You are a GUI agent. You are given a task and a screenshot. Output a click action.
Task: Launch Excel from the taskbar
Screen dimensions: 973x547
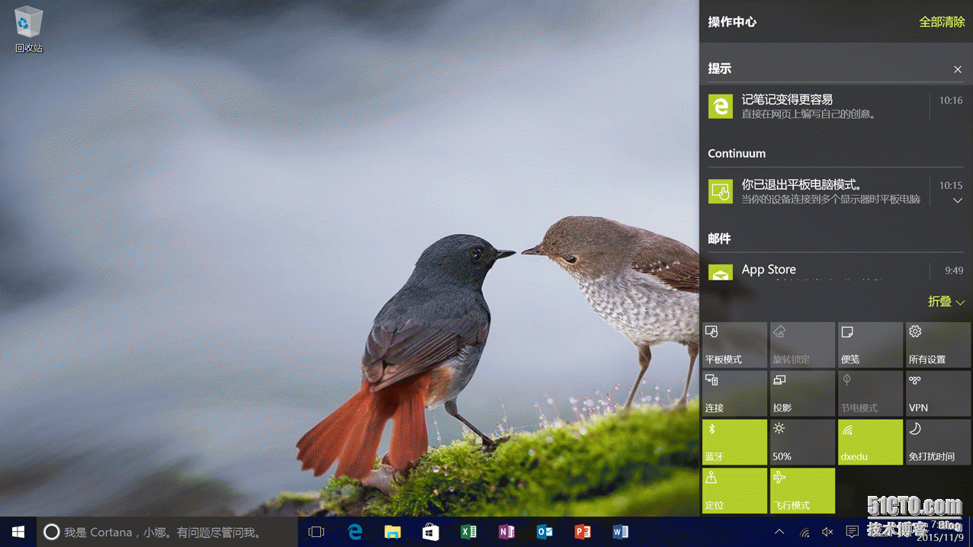469,532
